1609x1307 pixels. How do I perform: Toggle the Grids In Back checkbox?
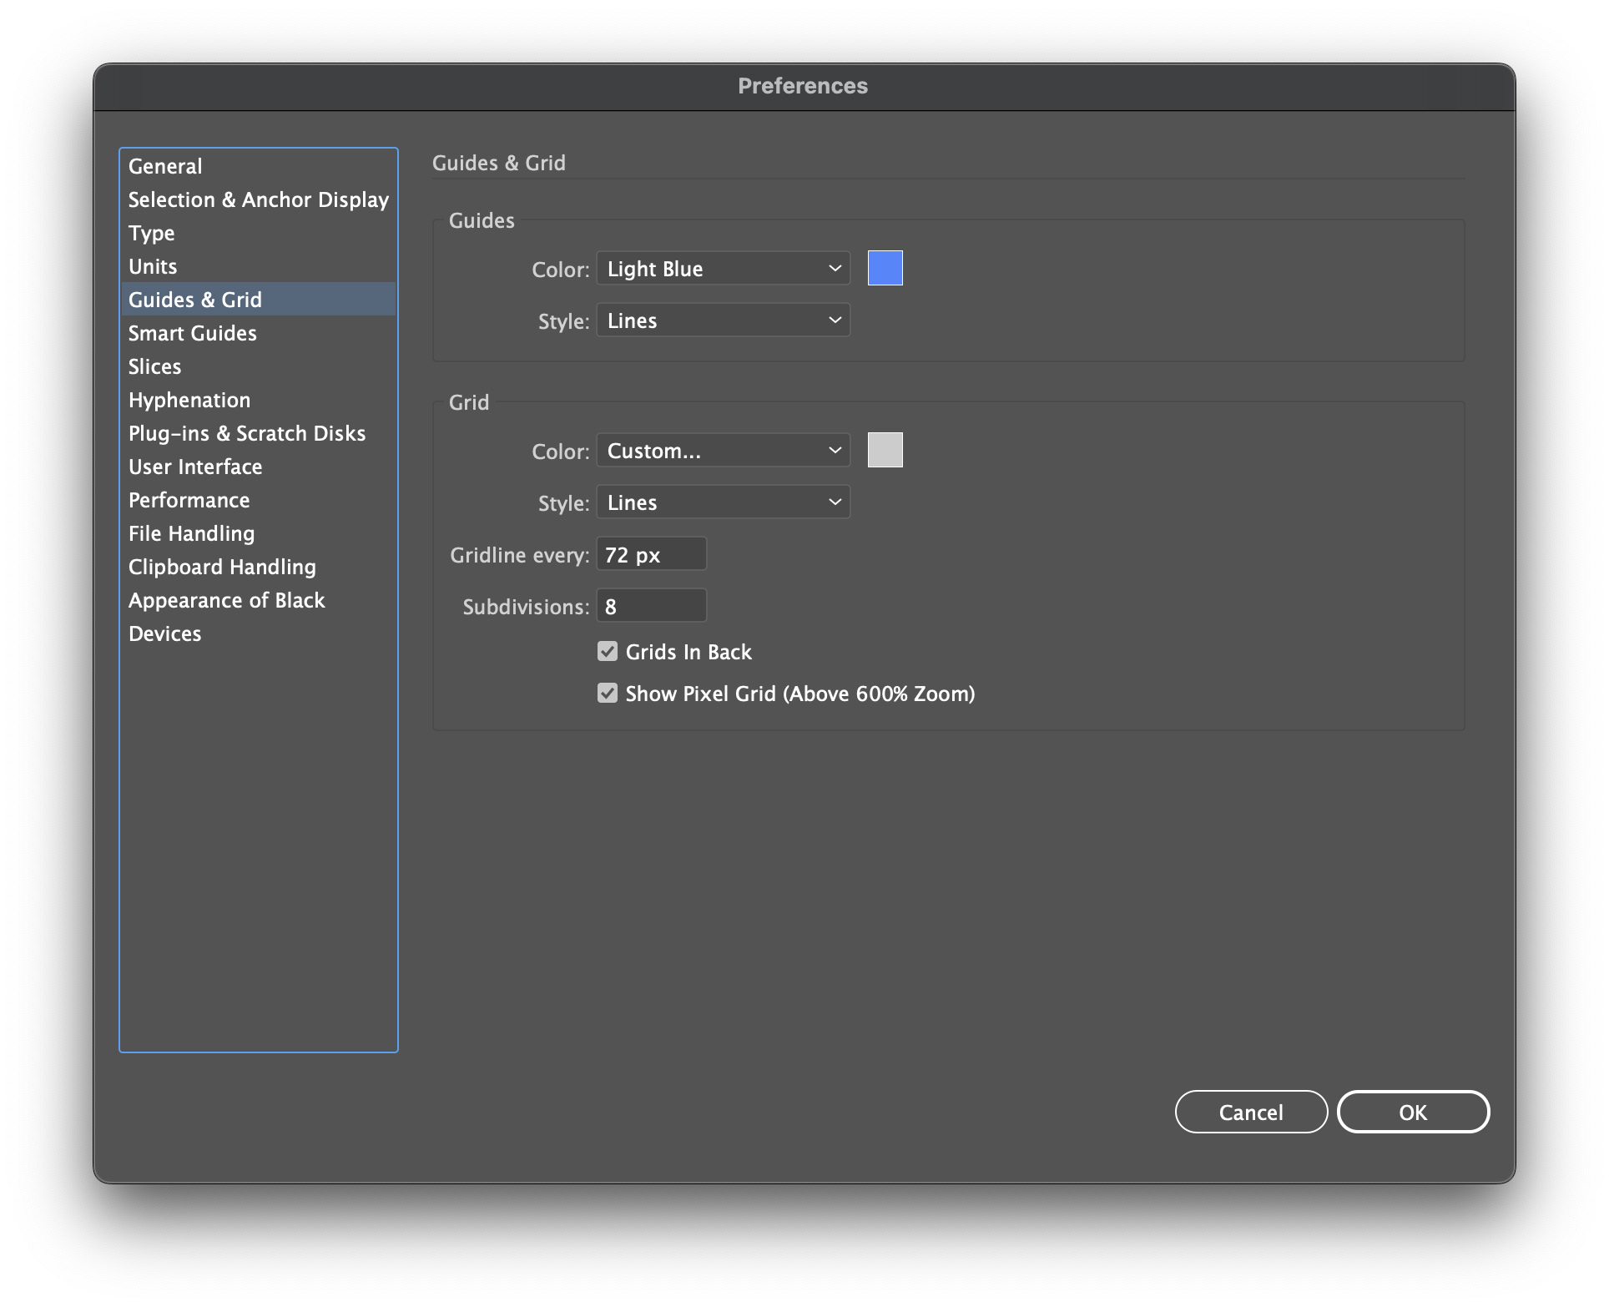(608, 651)
